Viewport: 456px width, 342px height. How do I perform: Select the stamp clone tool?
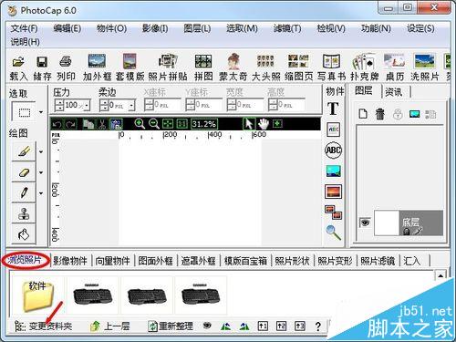click(x=24, y=213)
